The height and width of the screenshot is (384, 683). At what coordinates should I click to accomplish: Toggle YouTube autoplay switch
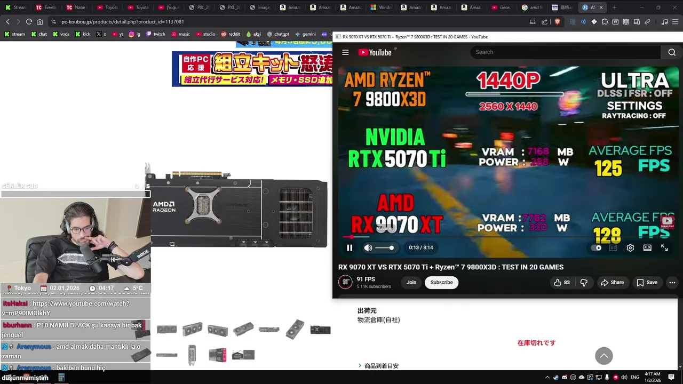point(597,247)
